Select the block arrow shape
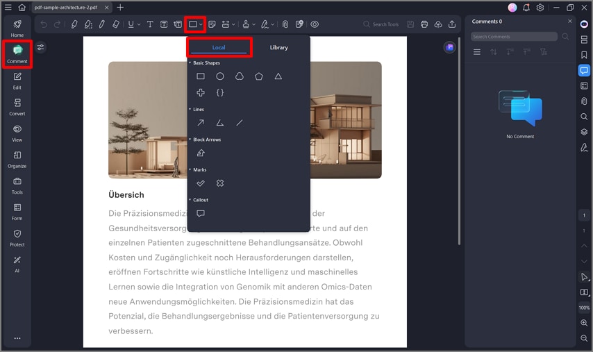The width and height of the screenshot is (593, 352). 201,153
